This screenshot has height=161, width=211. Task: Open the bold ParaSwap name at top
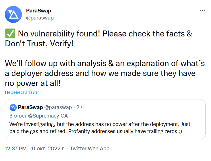pos(39,11)
